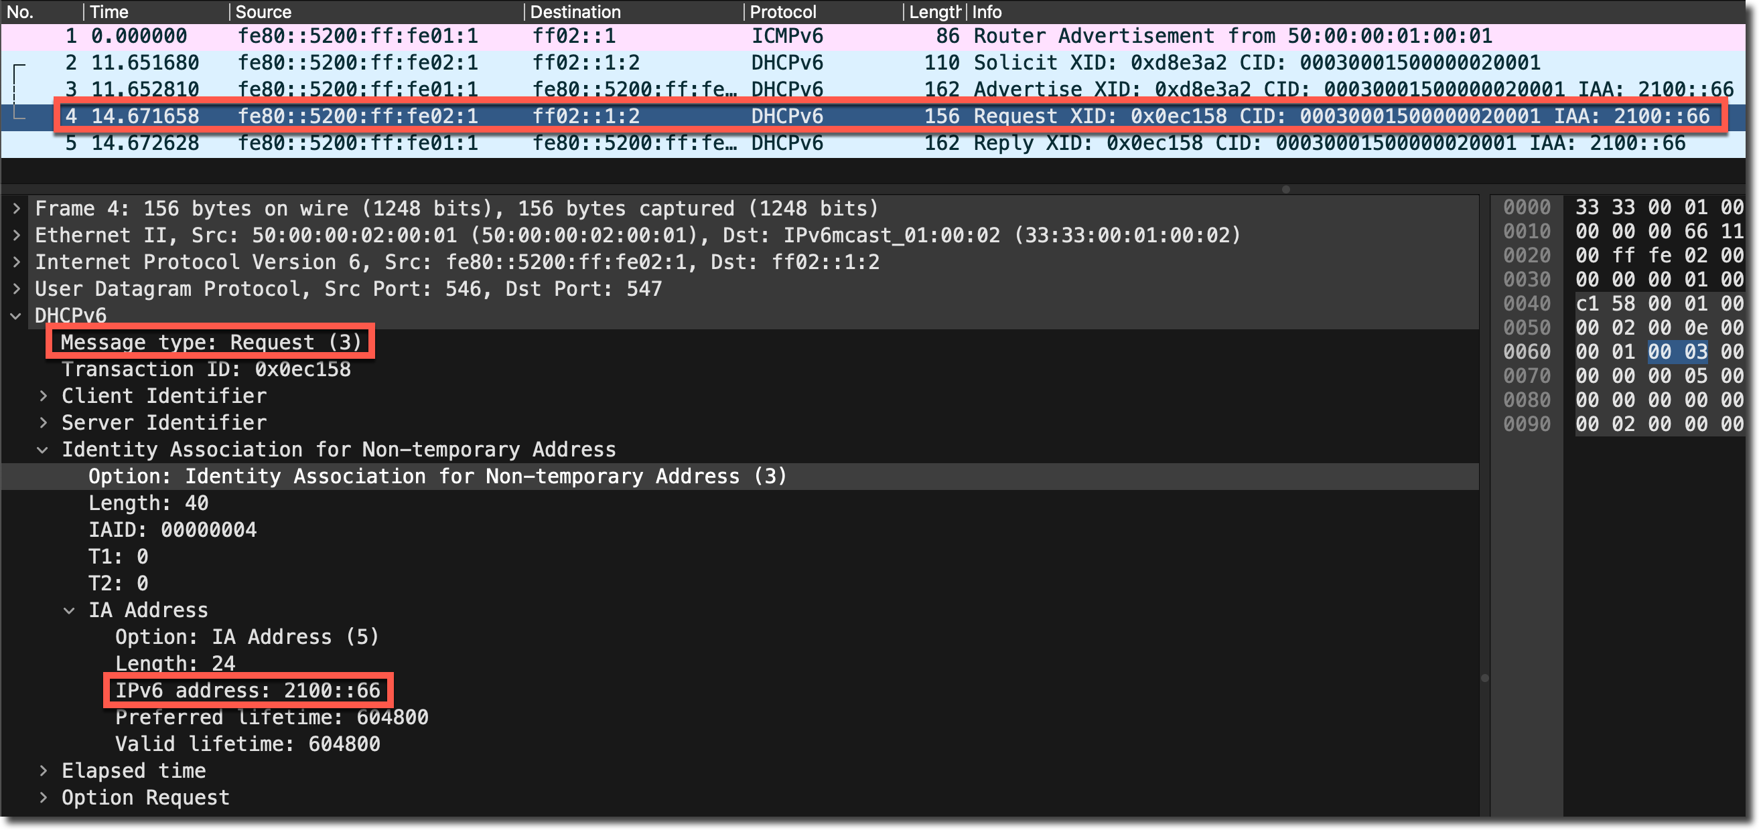Expand the Ethernet II section
This screenshot has height=830, width=1759.
coord(16,236)
